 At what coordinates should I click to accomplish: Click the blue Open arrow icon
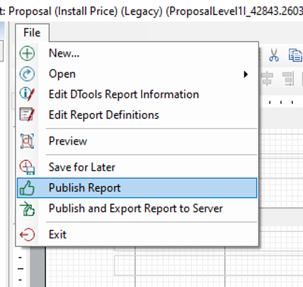coord(27,74)
